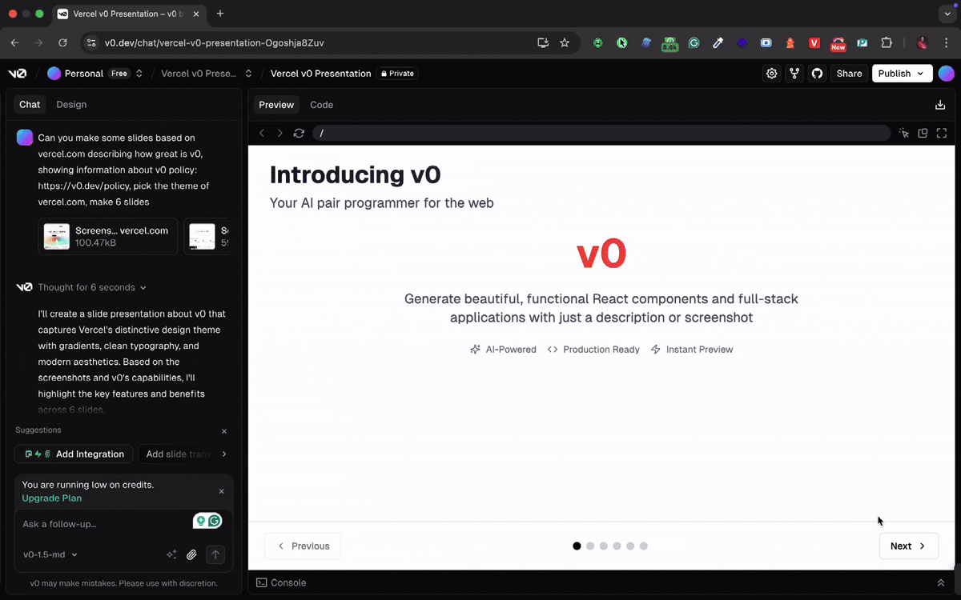Click Grammarly icon in chat input
961x600 pixels.
tap(215, 521)
